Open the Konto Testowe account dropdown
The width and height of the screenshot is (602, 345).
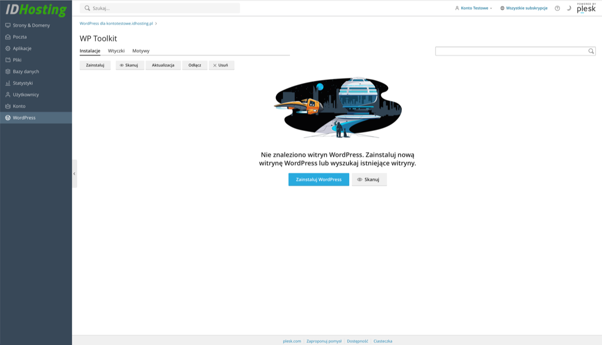pyautogui.click(x=474, y=8)
